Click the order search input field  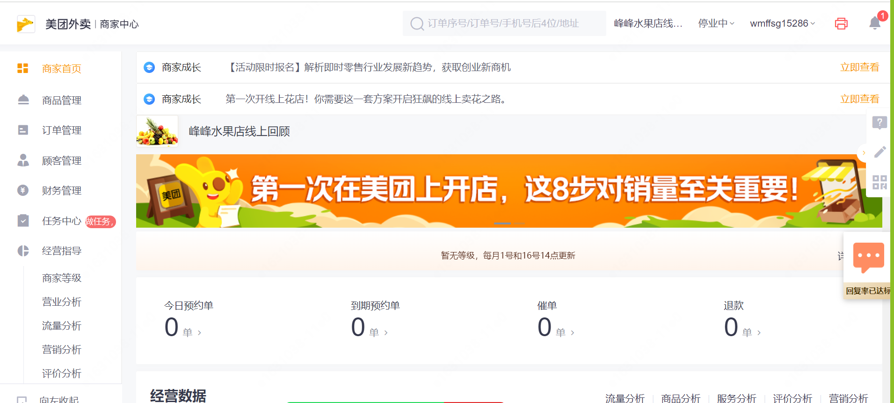504,23
